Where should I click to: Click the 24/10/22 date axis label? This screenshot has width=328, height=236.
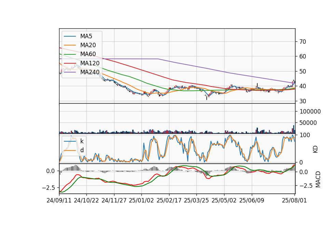86,200
